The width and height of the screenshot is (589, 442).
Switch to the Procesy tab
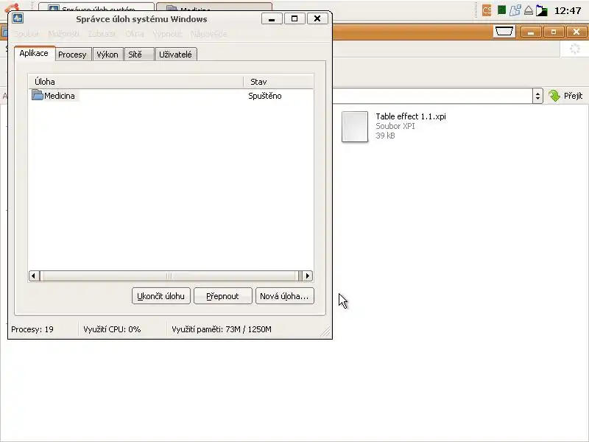click(72, 55)
